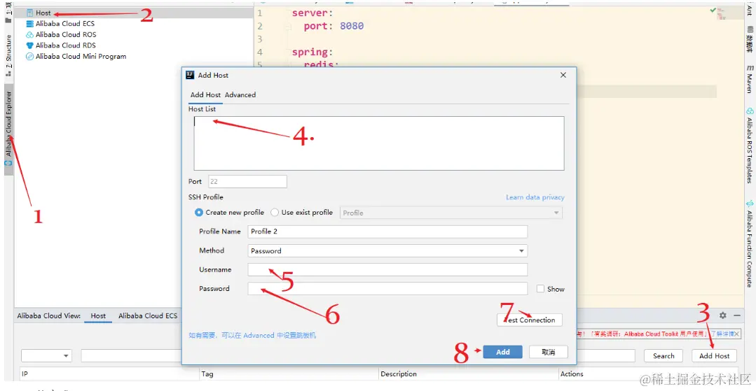
Task: Click the 取消 cancel button
Action: (x=548, y=352)
